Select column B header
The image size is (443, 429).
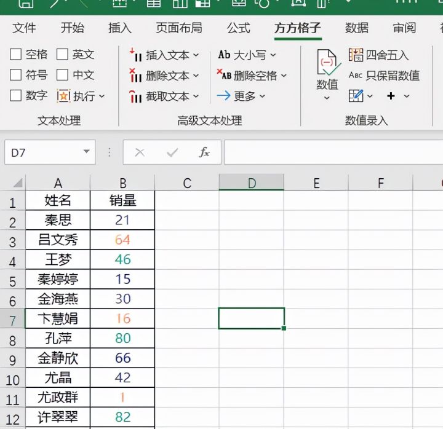click(122, 183)
